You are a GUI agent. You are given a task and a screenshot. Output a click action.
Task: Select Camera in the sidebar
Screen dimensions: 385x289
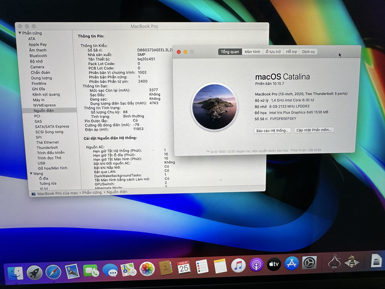coord(37,67)
